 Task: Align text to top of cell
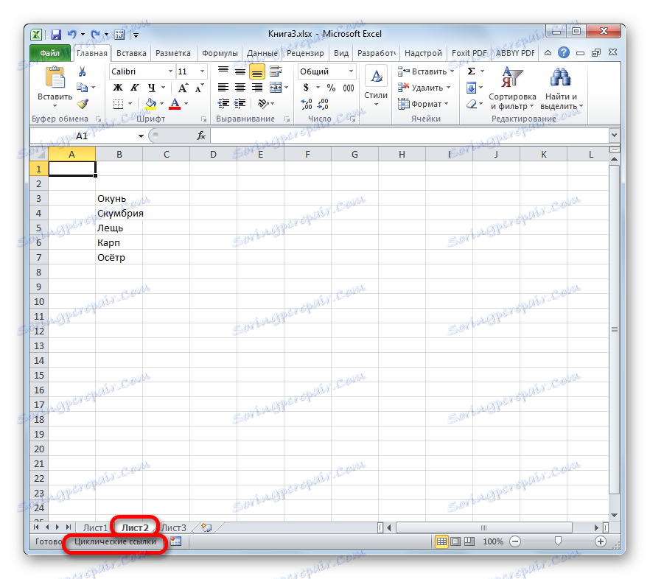(223, 71)
